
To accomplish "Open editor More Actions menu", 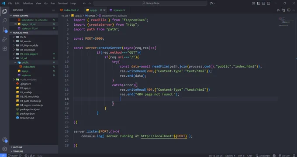I will point(294,10).
